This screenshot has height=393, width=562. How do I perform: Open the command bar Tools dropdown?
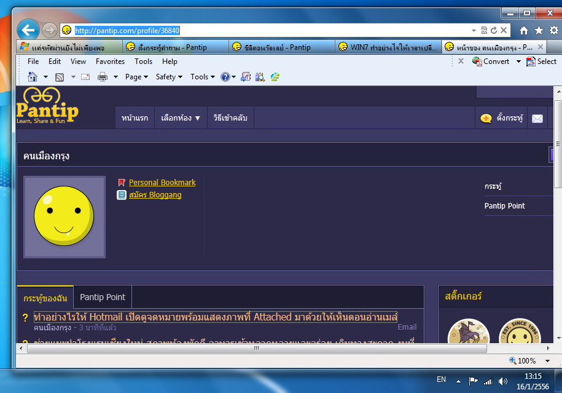point(203,77)
